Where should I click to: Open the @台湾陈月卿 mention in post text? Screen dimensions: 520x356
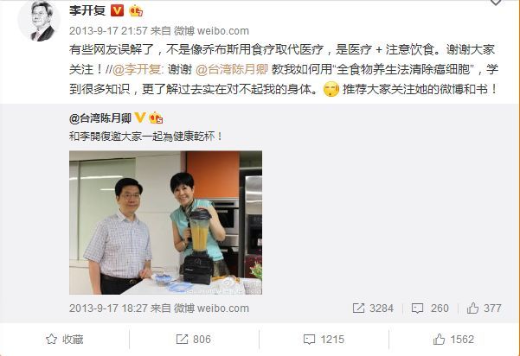point(232,69)
